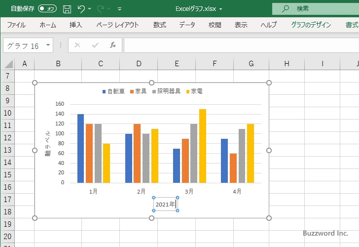
Task: Click the 2021年 horizontal axis title box
Action: click(166, 204)
